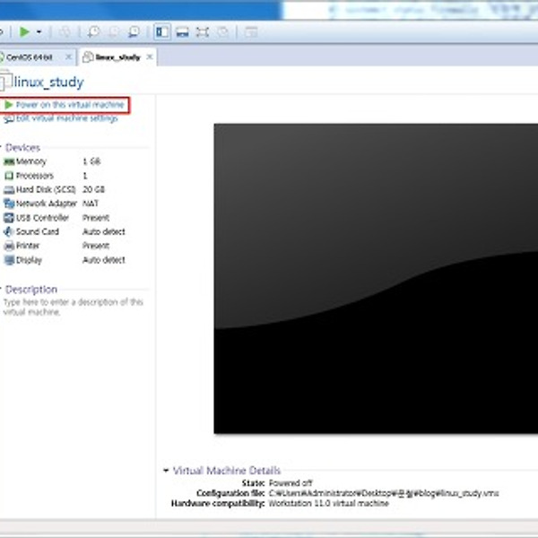Screen dimensions: 538x538
Task: Collapse the Description section
Action: (x=3, y=290)
